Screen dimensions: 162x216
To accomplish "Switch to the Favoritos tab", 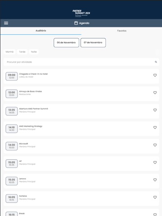I will click(x=121, y=31).
